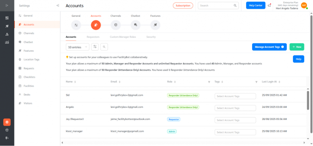
Task: Filter the Role column
Action: (x=209, y=82)
